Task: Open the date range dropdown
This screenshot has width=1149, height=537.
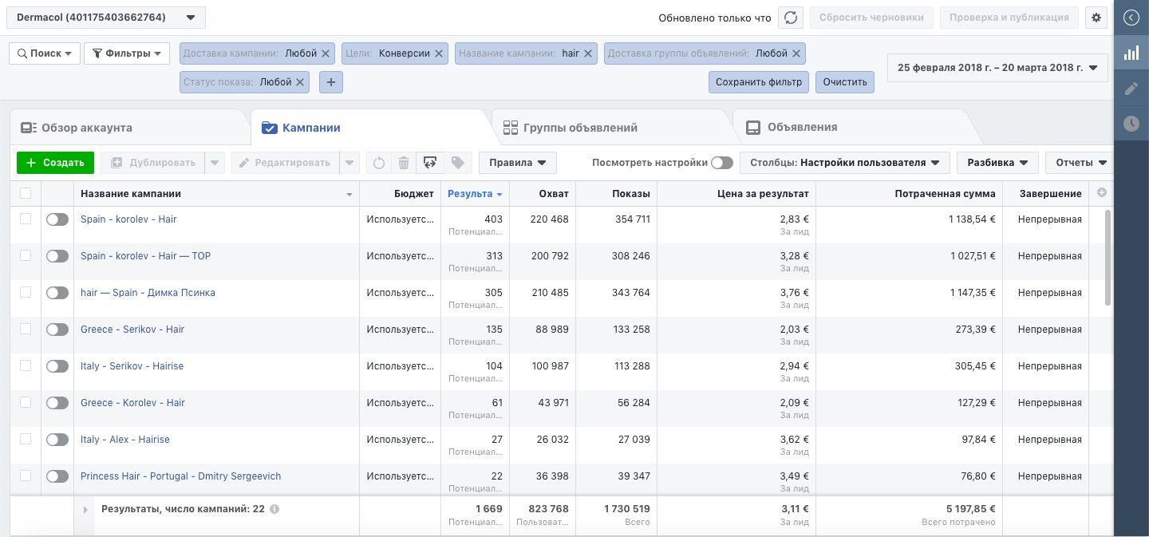Action: [997, 68]
